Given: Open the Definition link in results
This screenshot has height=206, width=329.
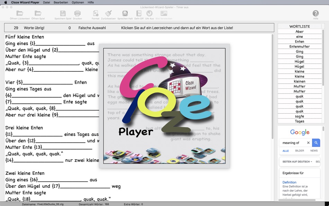Looking at the screenshot, I should coord(289,182).
